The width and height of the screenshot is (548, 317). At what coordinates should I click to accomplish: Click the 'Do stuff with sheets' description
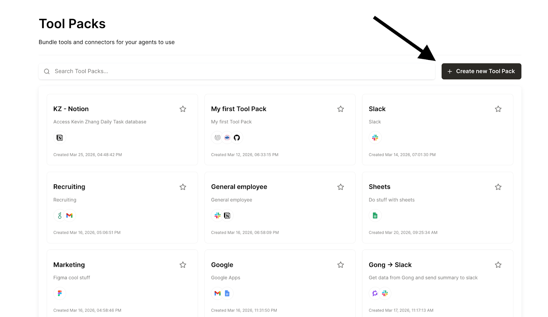391,200
